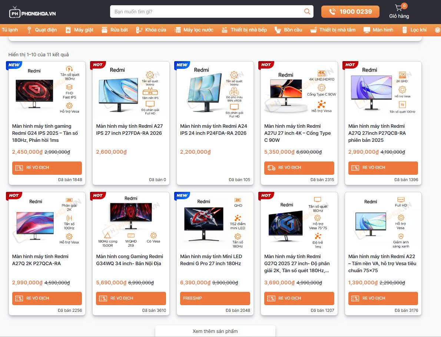Click Xem thêm sản phẩm button
The width and height of the screenshot is (441, 337).
[215, 331]
